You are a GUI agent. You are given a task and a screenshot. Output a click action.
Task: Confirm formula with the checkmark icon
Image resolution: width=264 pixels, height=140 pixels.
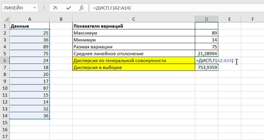(69, 8)
